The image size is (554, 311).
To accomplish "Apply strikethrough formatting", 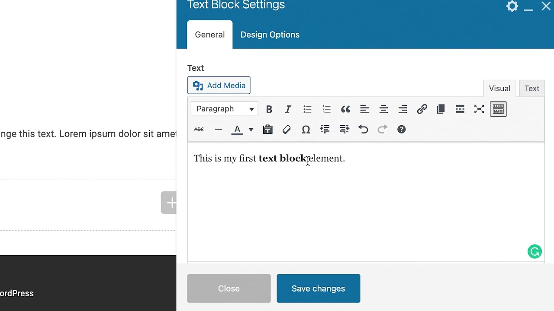I will [199, 129].
